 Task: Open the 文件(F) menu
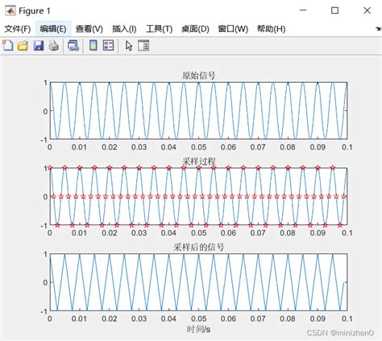coord(18,29)
